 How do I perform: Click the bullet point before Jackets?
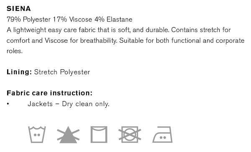pyautogui.click(x=8, y=104)
